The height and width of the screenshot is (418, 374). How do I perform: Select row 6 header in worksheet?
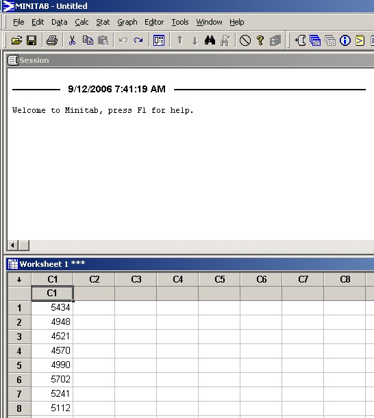[19, 380]
